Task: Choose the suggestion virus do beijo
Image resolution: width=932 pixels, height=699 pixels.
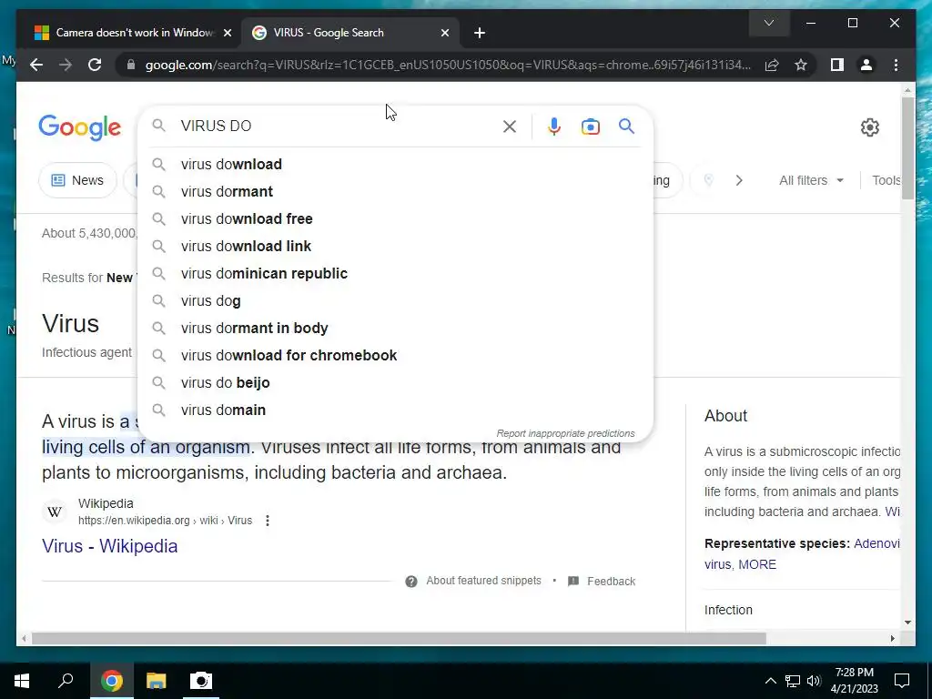Action: [395, 383]
